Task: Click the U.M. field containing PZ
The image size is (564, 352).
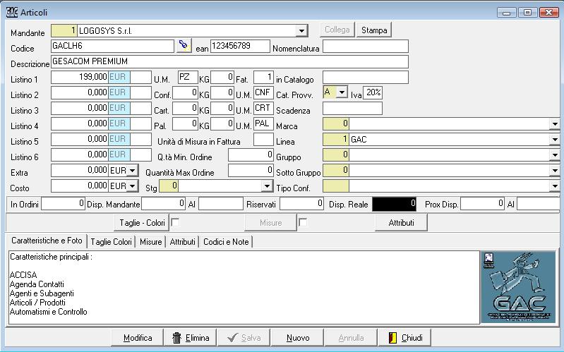Action: [188, 77]
